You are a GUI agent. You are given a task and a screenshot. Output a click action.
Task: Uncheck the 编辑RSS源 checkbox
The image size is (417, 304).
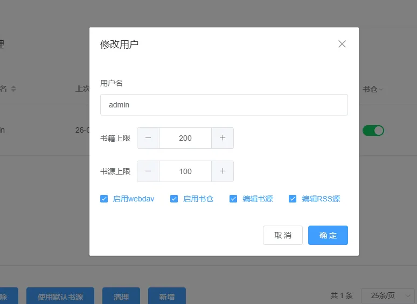coord(293,199)
